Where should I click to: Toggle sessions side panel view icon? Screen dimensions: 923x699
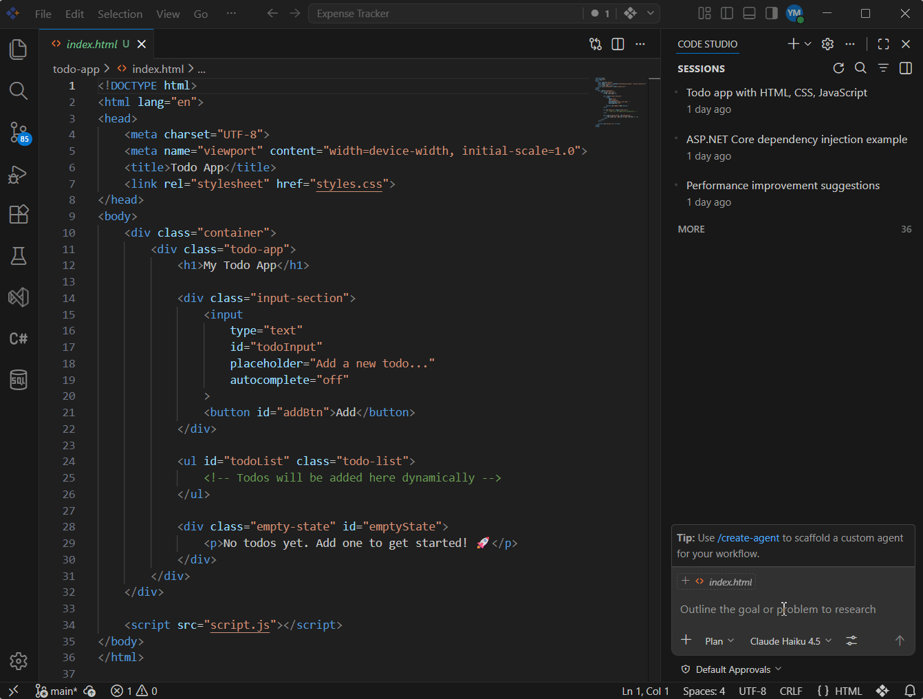point(906,68)
